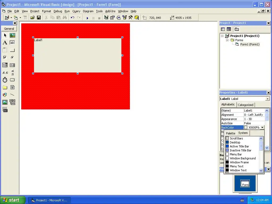Click the BackColor value dropdown arrow
Image resolution: width=272 pixels, height=204 pixels.
[x=262, y=127]
